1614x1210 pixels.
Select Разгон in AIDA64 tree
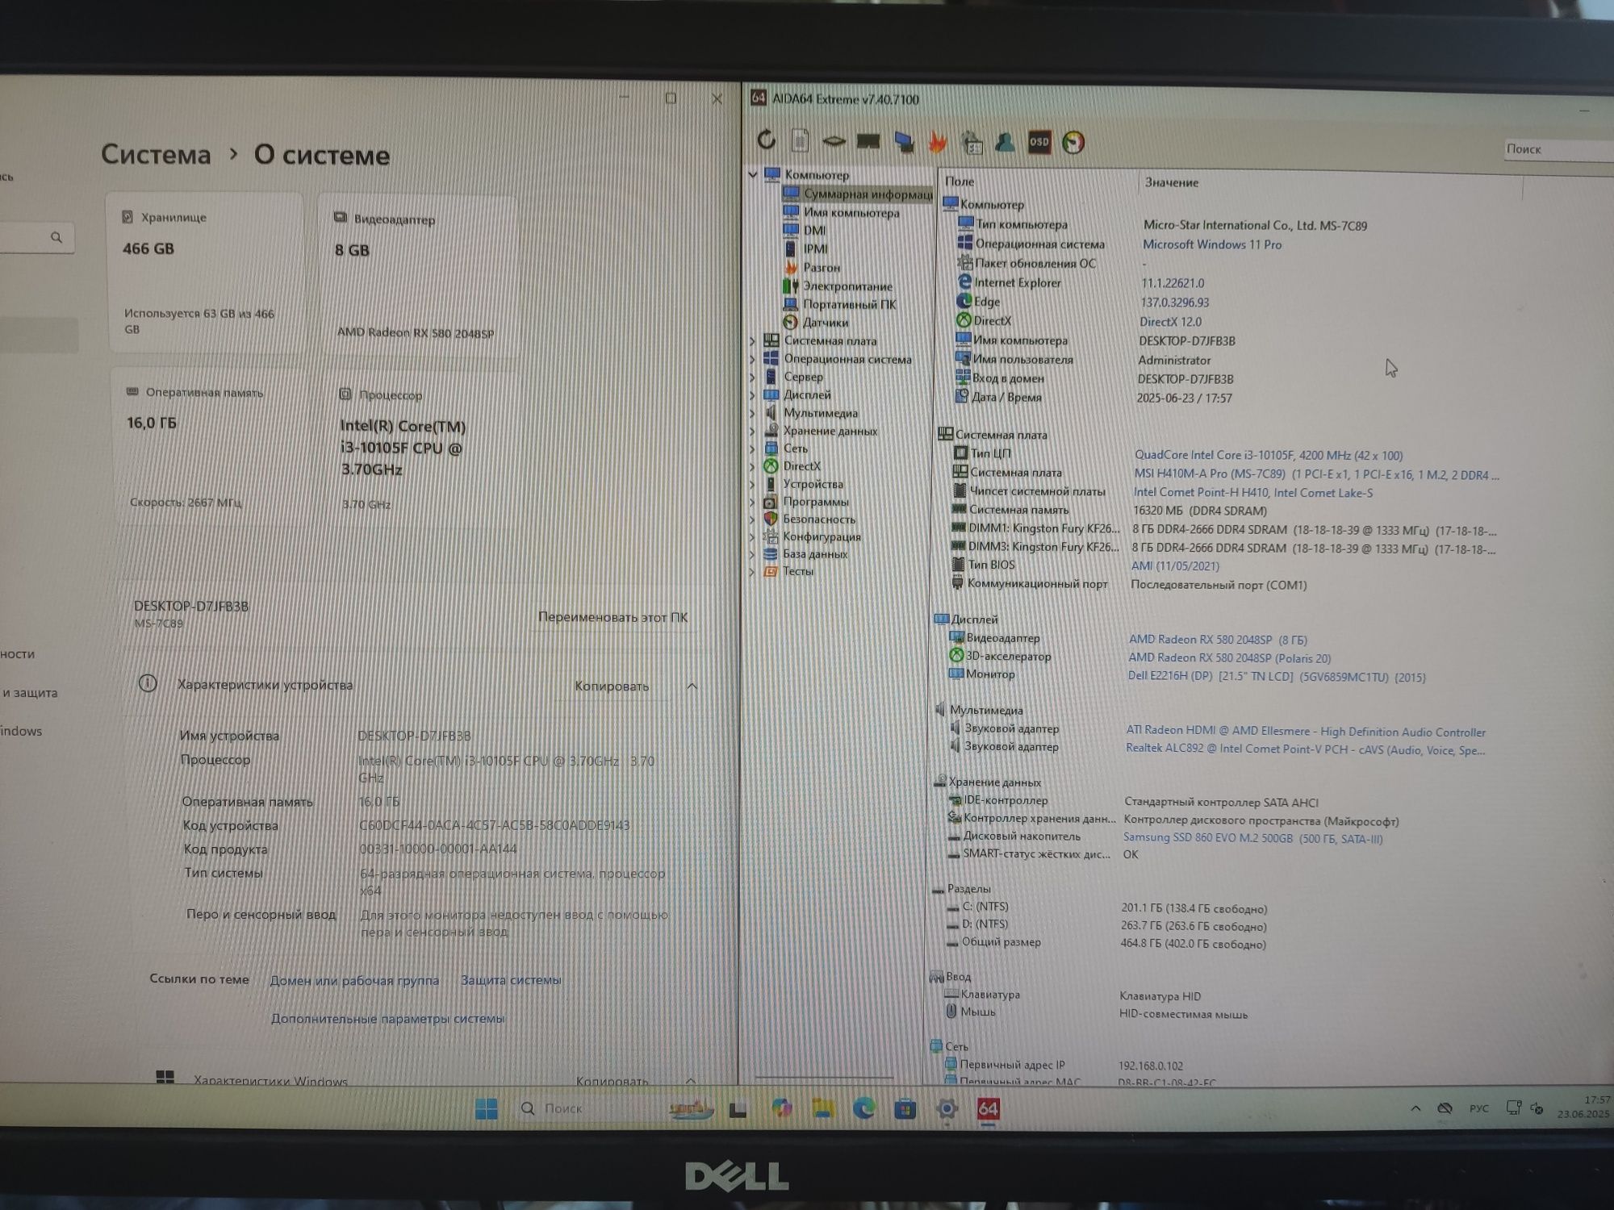click(812, 268)
